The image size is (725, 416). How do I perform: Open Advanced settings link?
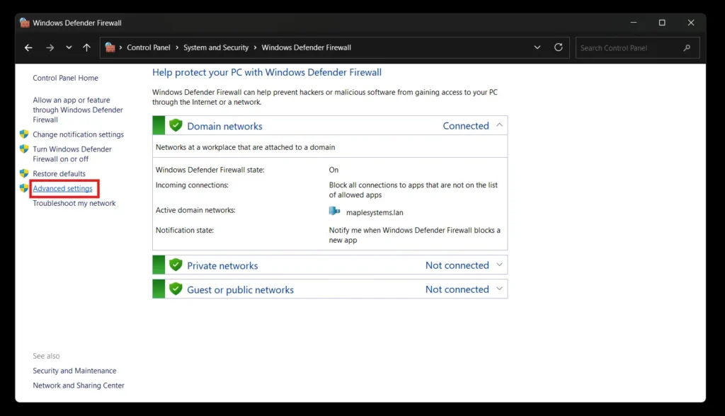[63, 189]
